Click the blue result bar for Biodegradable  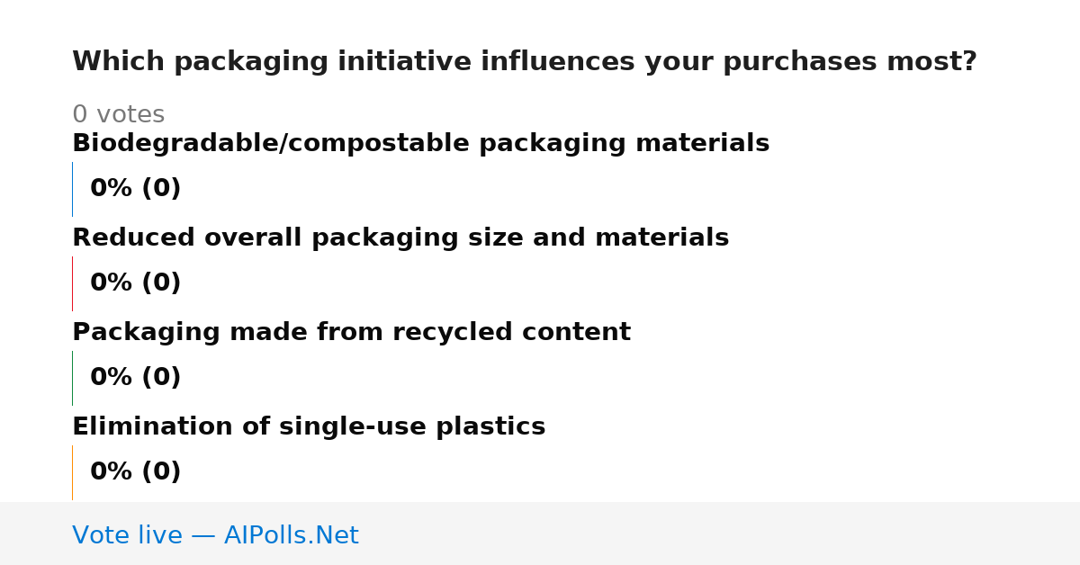pyautogui.click(x=72, y=189)
